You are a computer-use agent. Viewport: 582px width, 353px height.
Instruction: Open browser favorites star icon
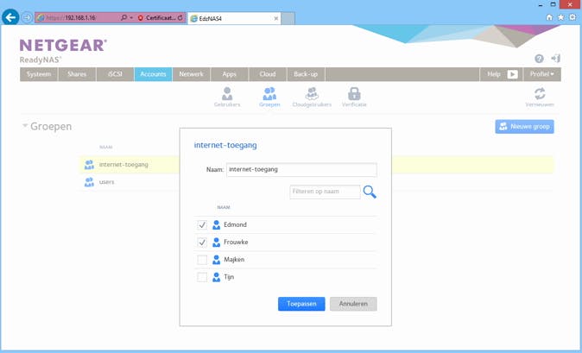(560, 17)
